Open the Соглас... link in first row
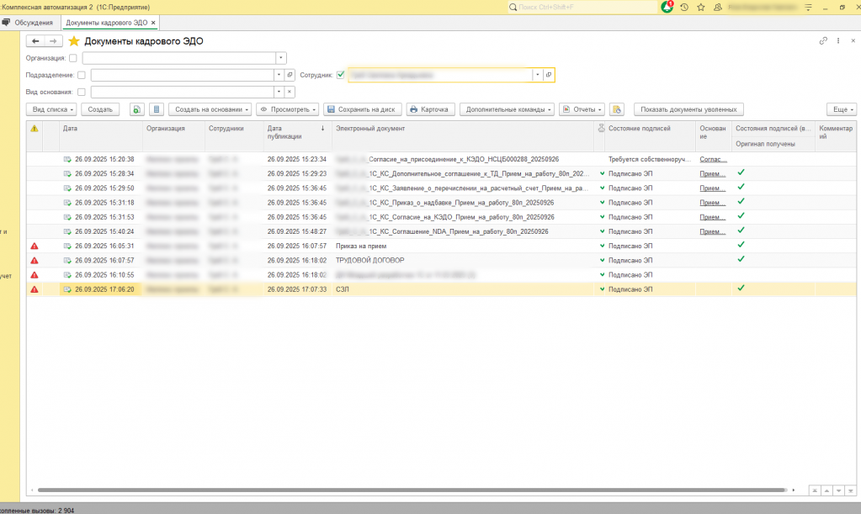861x514 pixels. tap(713, 159)
